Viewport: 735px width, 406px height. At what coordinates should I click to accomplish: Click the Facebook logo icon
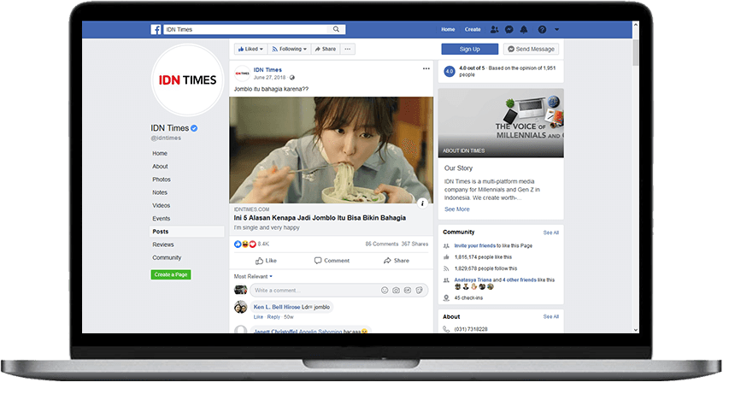[156, 29]
